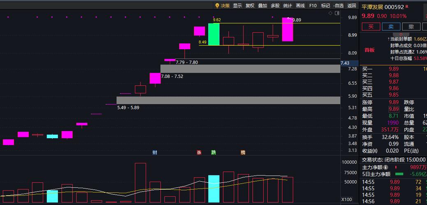This screenshot has height=205, width=427.
Task: Click the orange 榜 marker icon
Action: [243, 153]
